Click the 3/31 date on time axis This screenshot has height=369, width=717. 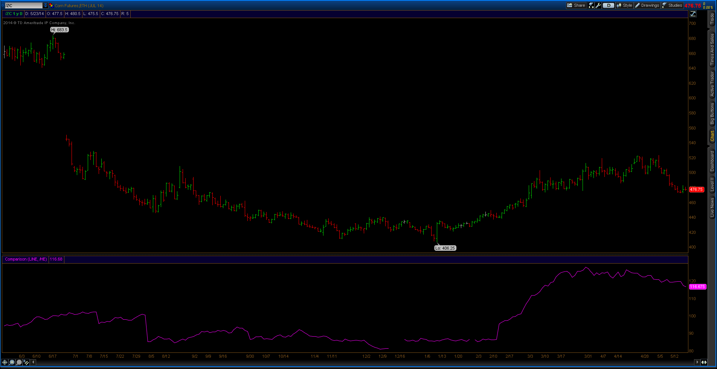point(588,356)
